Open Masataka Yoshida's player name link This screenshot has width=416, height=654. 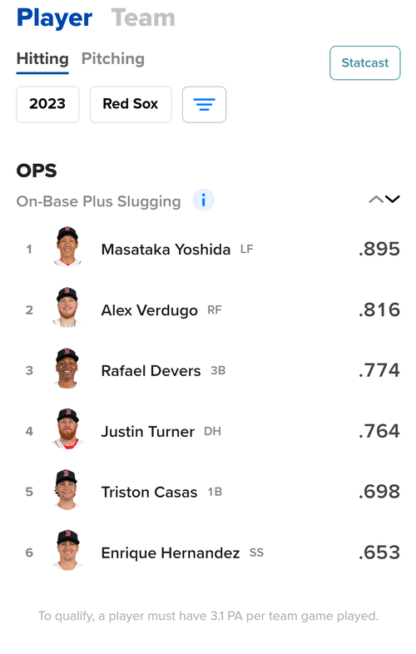click(x=166, y=250)
